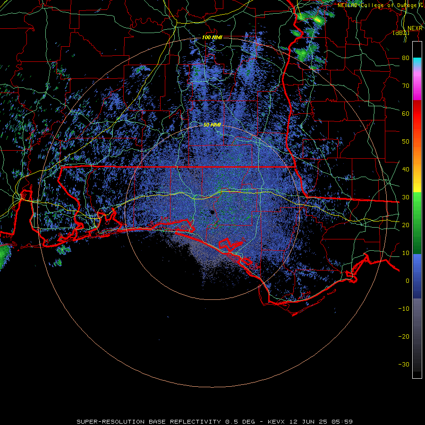This screenshot has width=425, height=425.
Task: Click the 60 value on the dBZ scale
Action: pos(406,113)
